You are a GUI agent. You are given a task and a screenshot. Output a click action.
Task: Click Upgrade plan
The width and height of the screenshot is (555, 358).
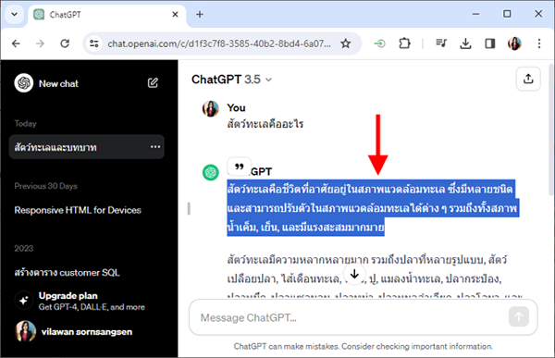68,296
